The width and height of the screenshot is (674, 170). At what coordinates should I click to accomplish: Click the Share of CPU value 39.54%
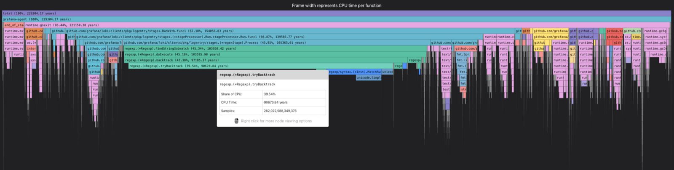(x=270, y=94)
